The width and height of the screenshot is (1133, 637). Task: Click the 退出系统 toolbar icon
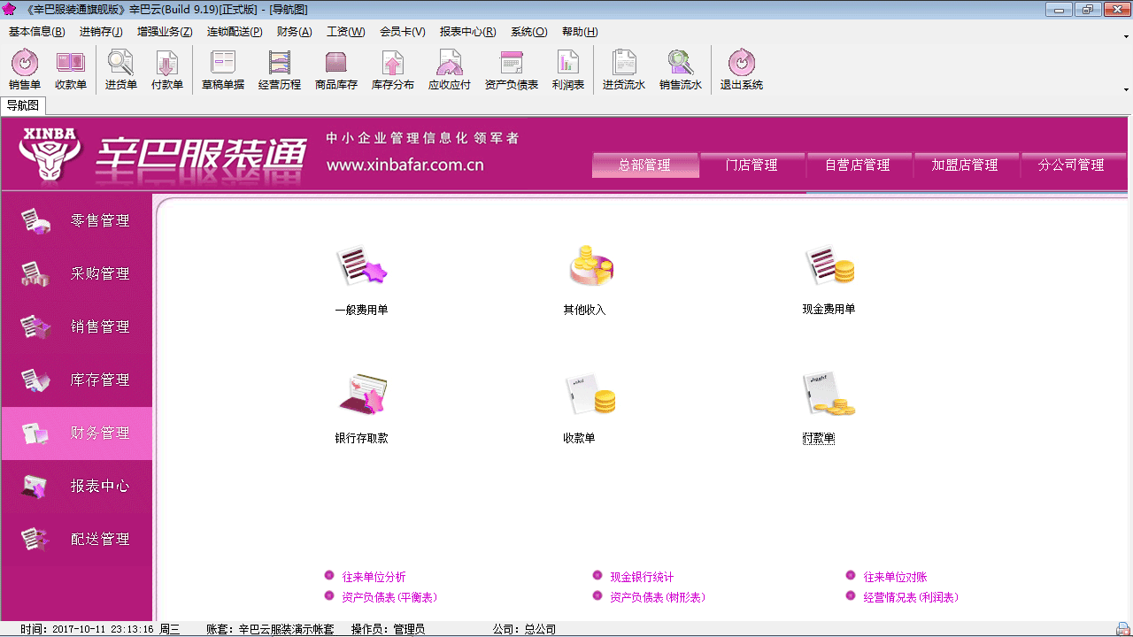742,70
